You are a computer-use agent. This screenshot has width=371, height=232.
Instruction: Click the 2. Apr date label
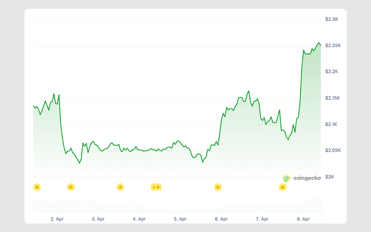coord(57,219)
